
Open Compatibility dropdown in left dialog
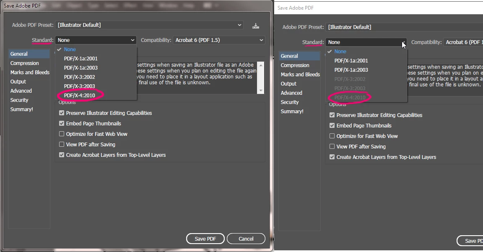click(x=219, y=40)
